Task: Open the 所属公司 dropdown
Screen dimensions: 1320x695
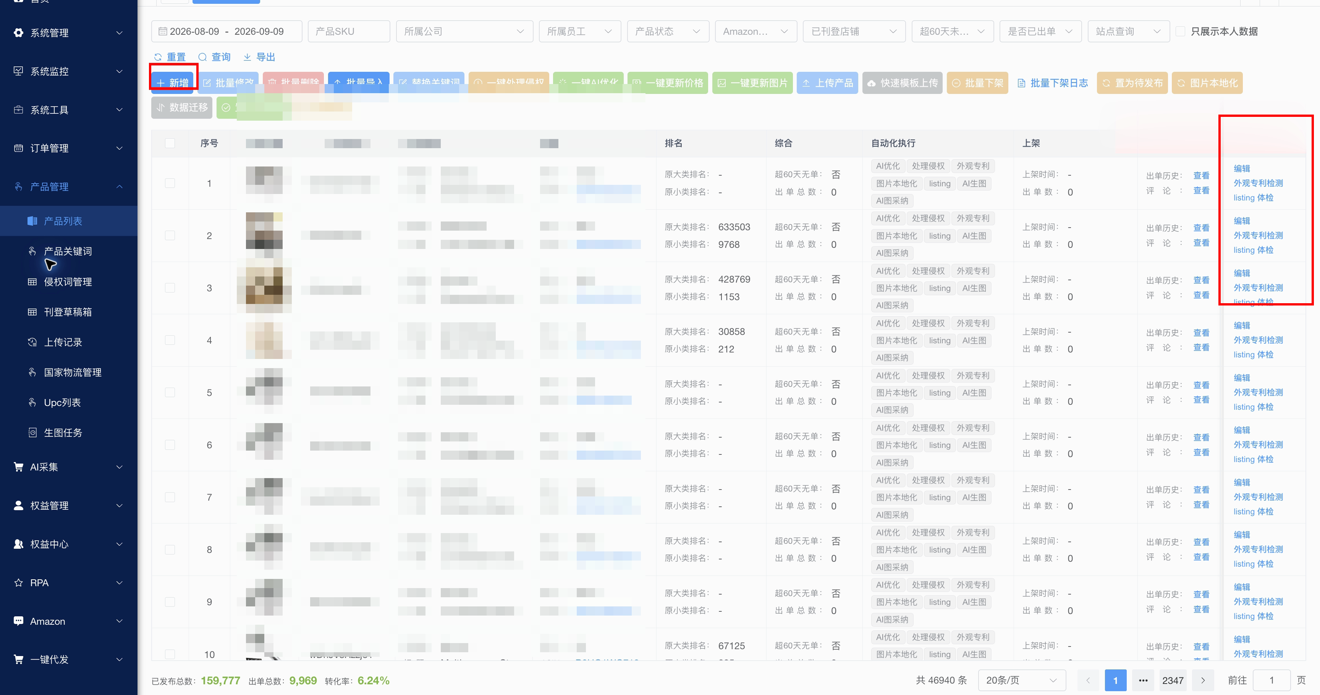Action: 464,31
